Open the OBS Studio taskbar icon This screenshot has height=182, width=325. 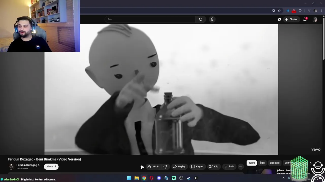[181, 178]
